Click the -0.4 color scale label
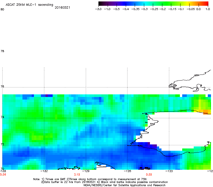 [126, 9]
